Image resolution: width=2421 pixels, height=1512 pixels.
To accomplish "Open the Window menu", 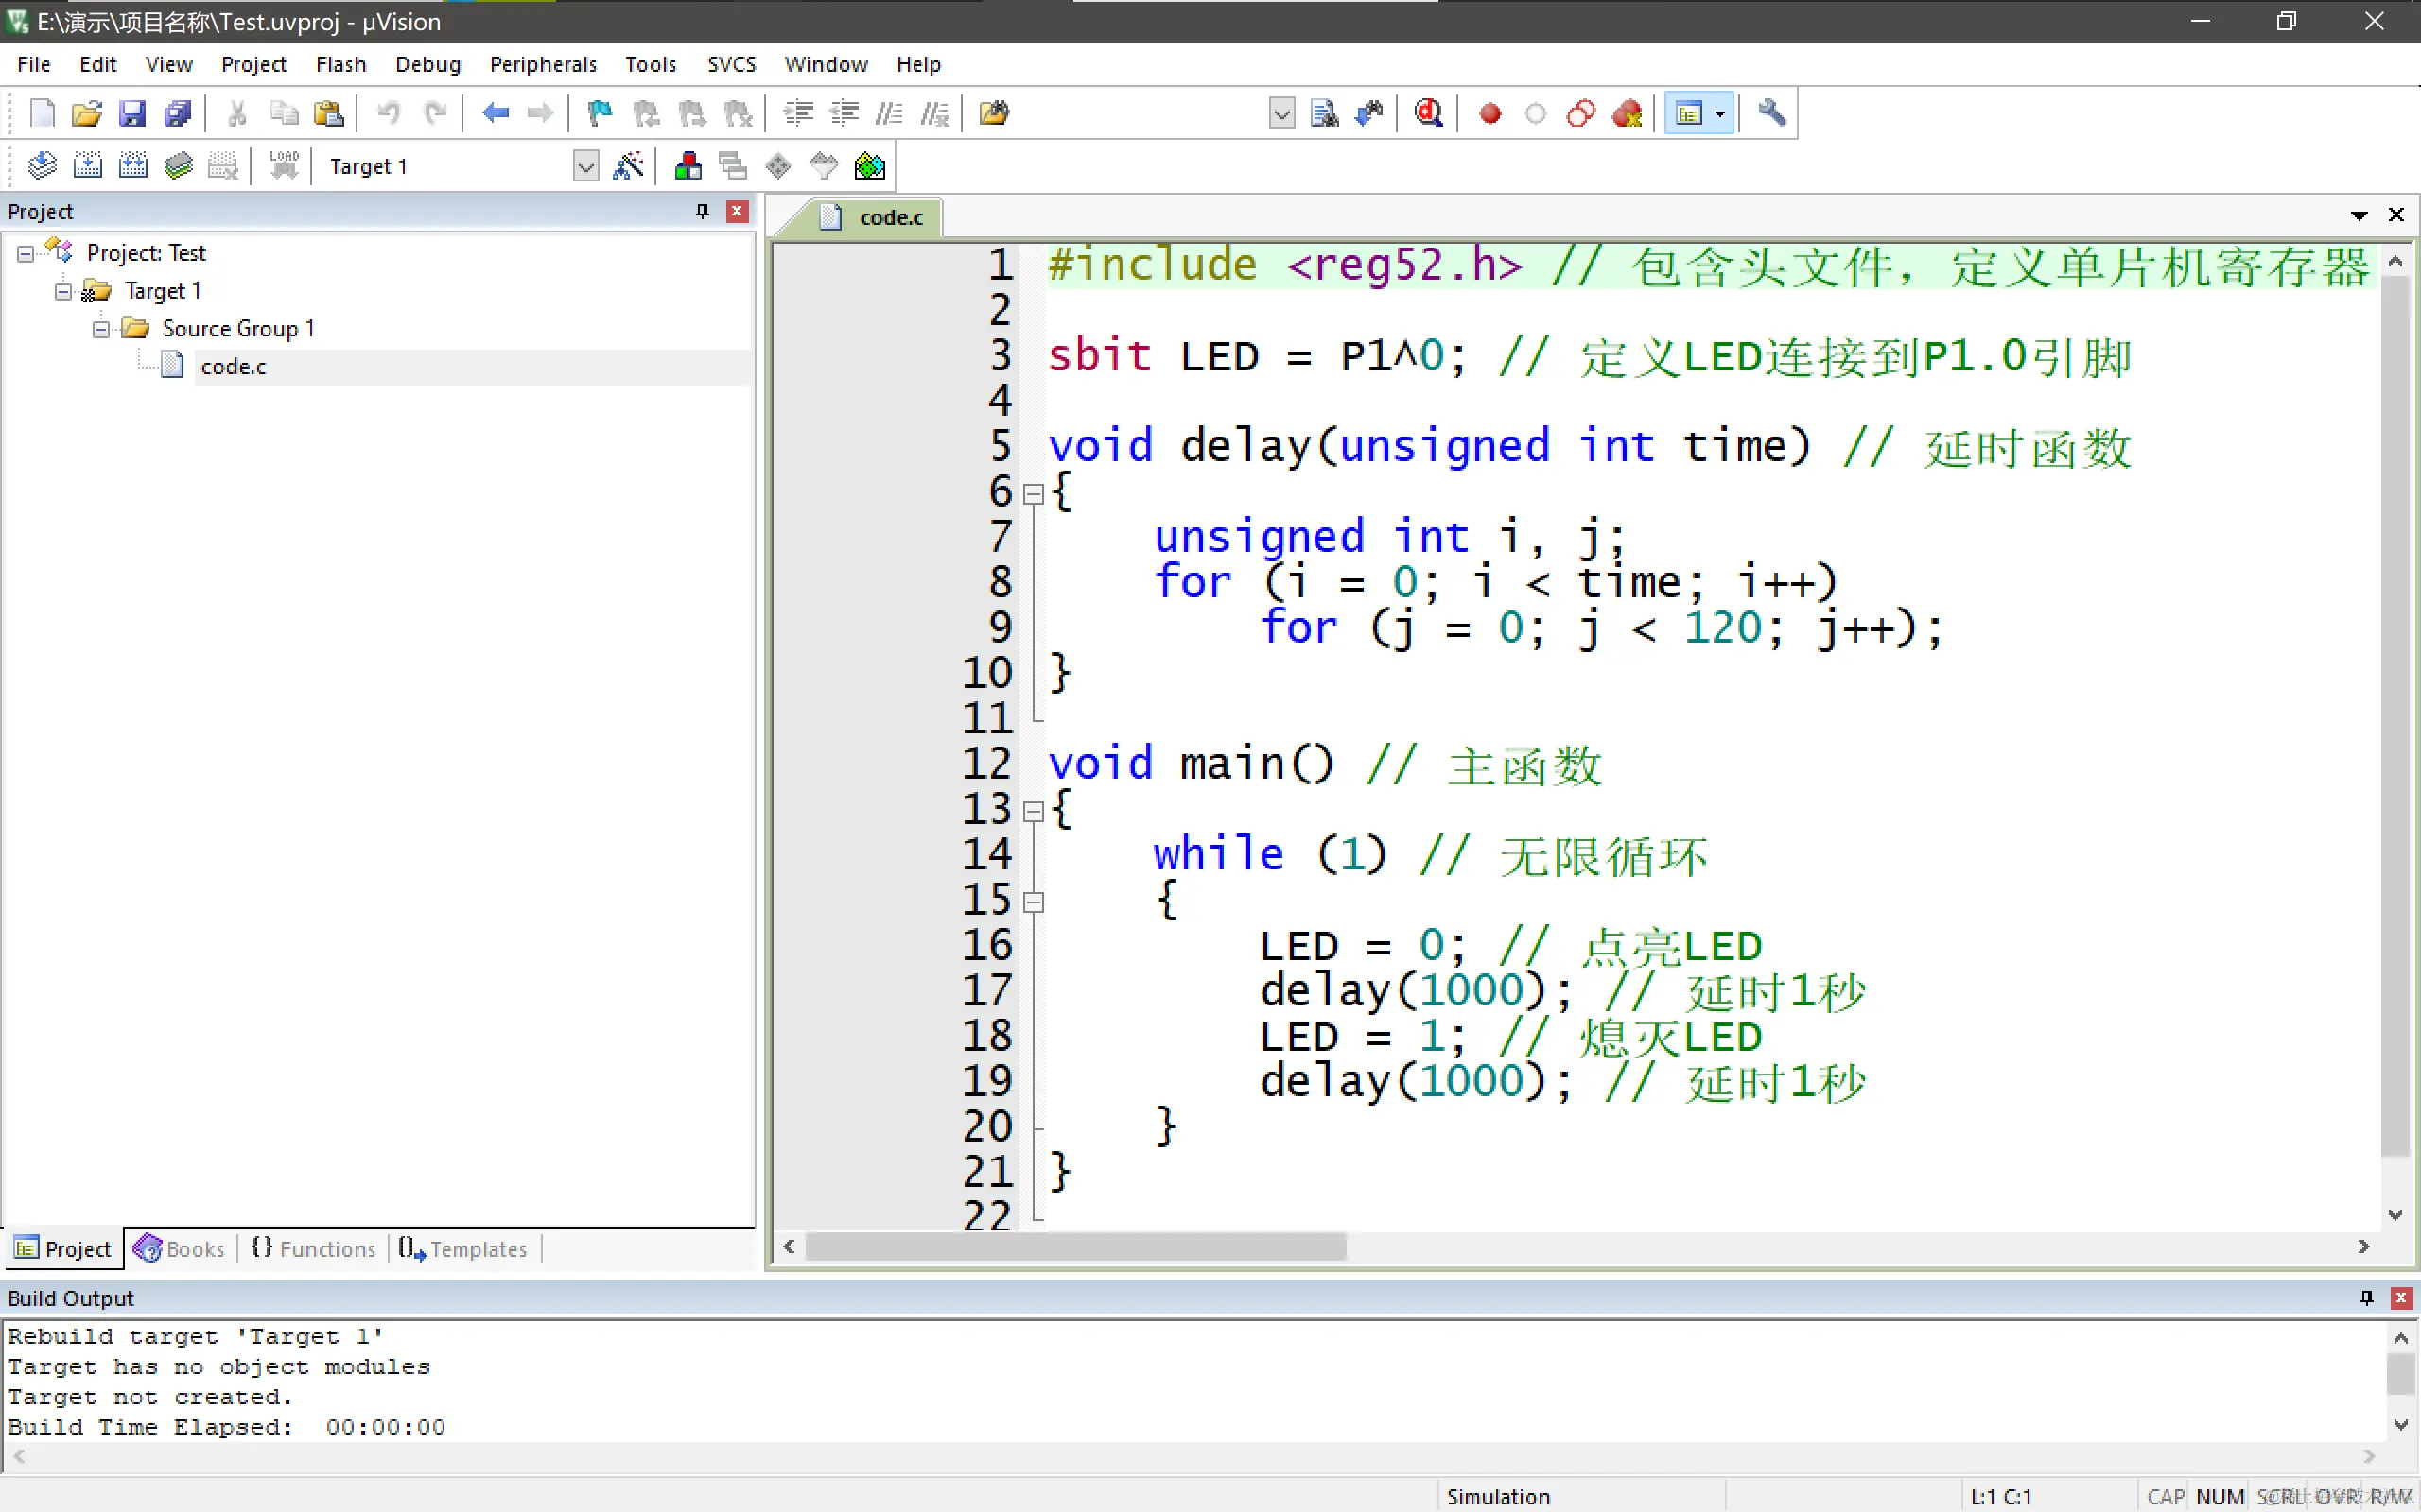I will [826, 64].
